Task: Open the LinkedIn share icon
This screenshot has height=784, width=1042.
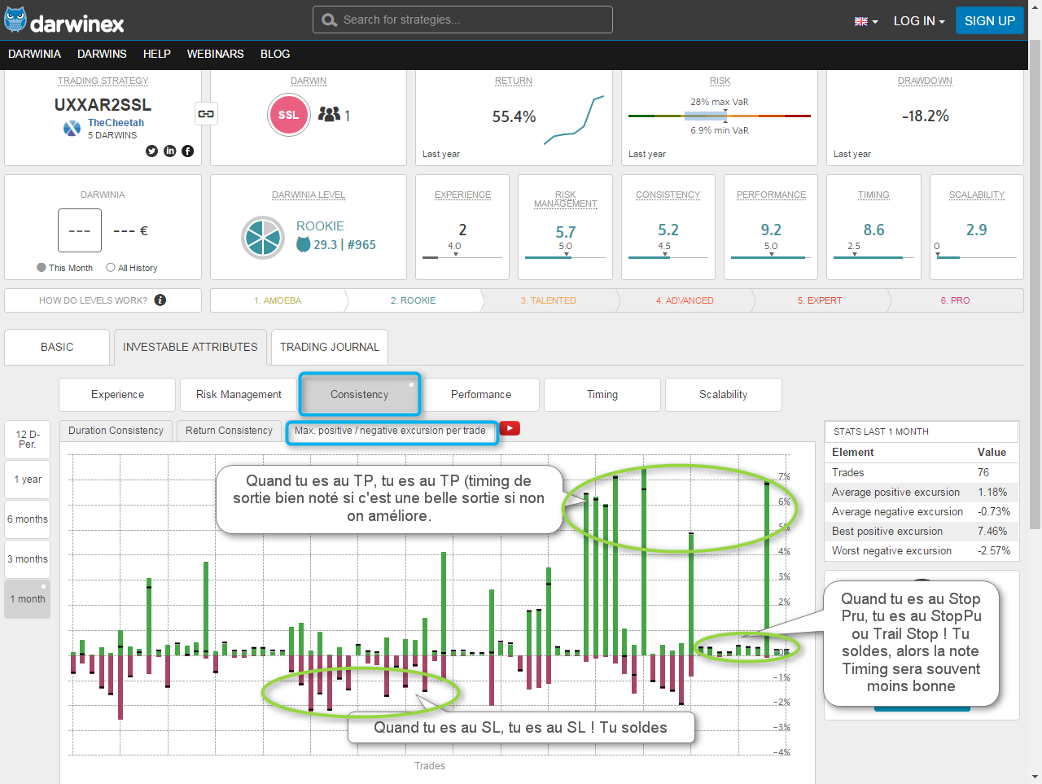Action: coord(169,151)
